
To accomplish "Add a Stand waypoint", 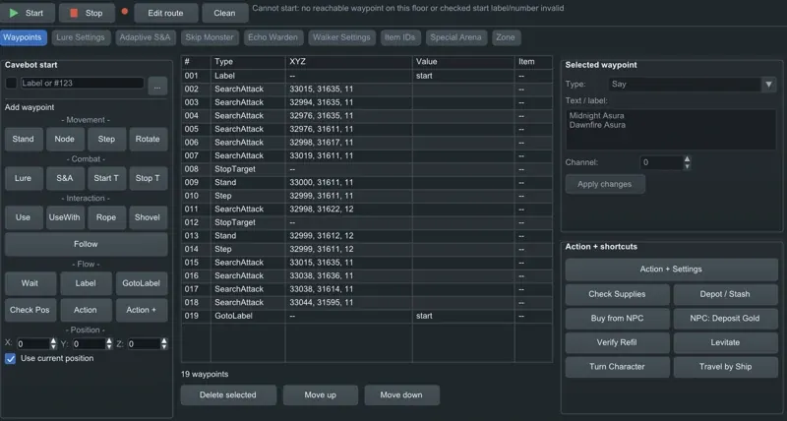I will coord(23,139).
